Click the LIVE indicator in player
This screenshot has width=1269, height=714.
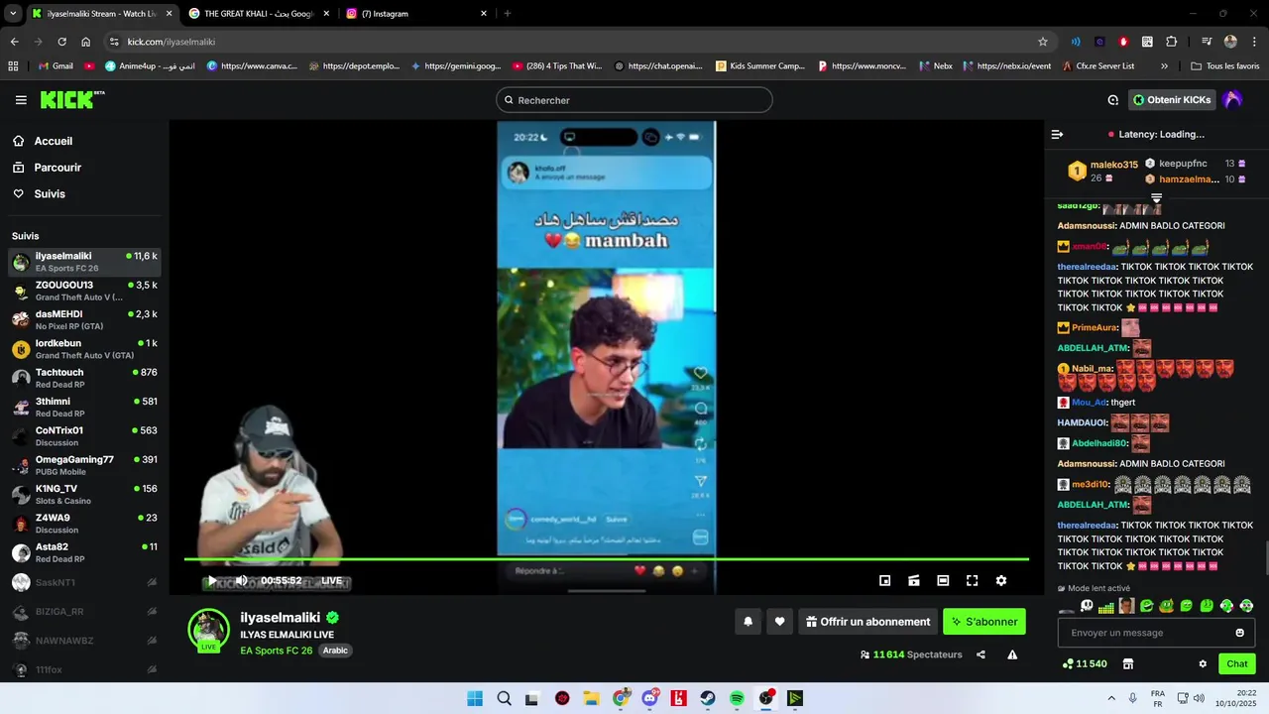click(332, 581)
